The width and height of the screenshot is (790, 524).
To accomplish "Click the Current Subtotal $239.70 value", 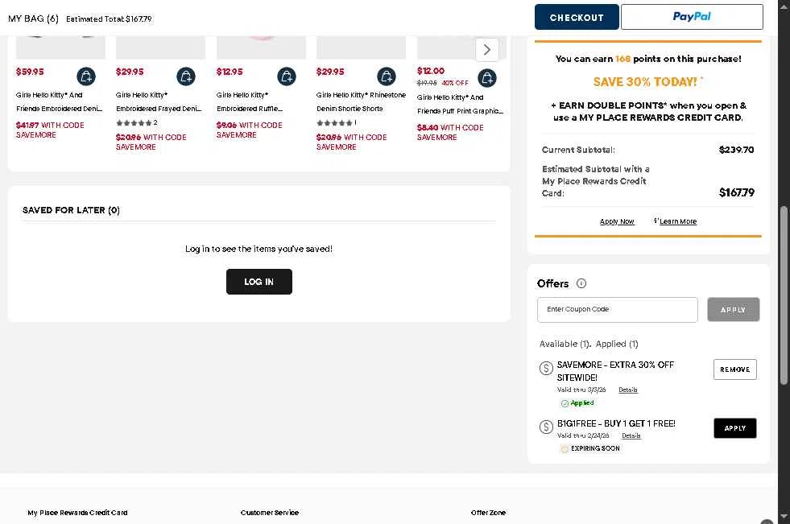I will pyautogui.click(x=736, y=150).
